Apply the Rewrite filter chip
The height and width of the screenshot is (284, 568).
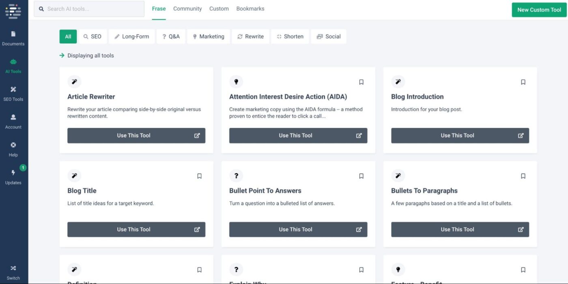pos(251,36)
